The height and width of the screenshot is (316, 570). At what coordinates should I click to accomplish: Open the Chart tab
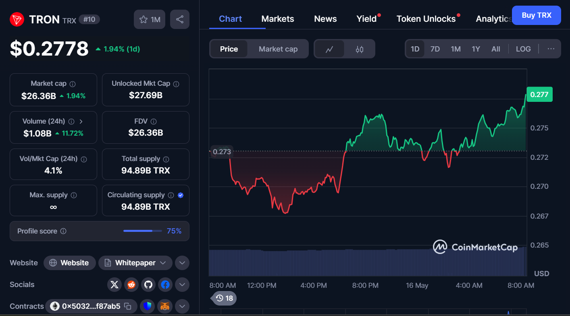pos(231,19)
